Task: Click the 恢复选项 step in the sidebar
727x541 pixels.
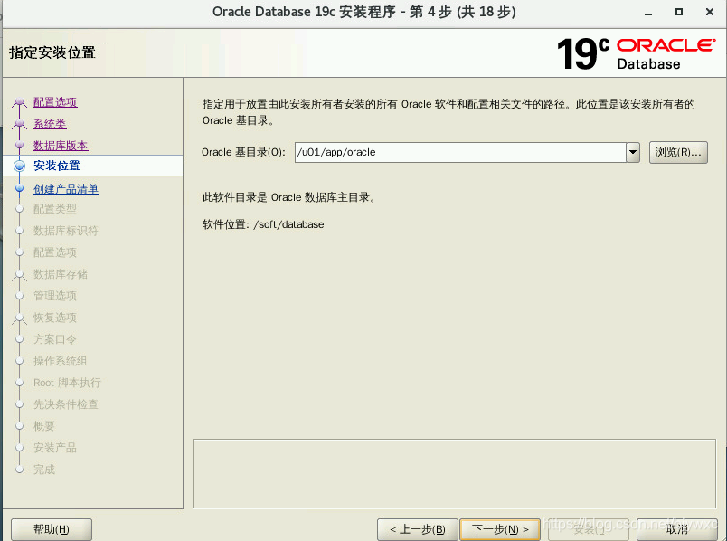Action: coord(55,318)
